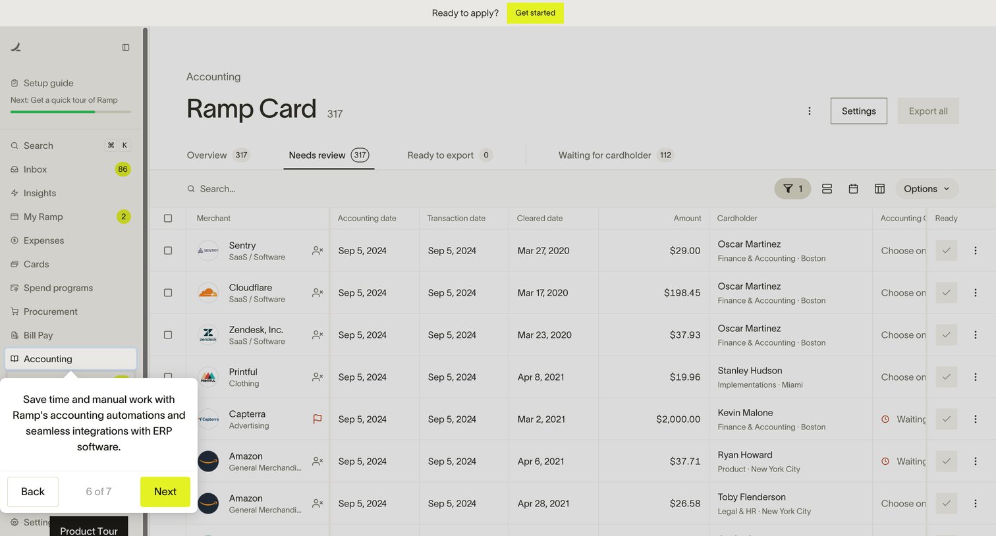This screenshot has width=996, height=536.
Task: Open row menu for Toby Flenderson's Amazon transaction
Action: click(x=976, y=504)
